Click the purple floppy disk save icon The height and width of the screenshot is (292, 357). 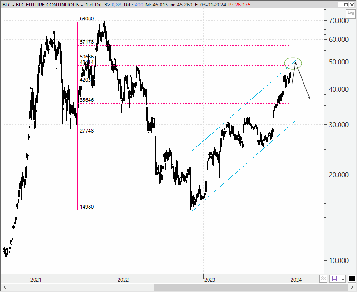pos(334,279)
